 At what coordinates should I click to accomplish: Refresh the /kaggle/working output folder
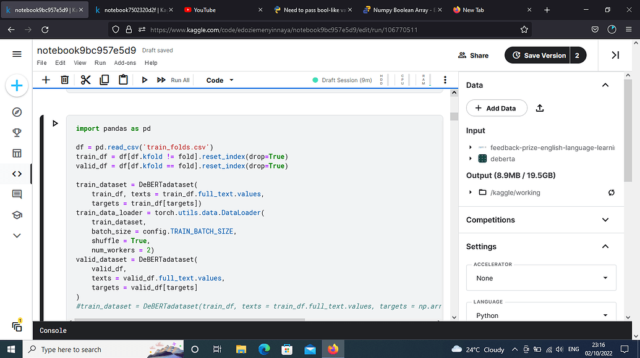tap(611, 192)
